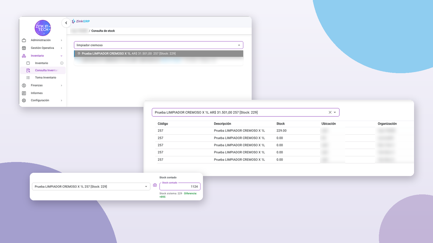
Task: Click the Stock contado input with 1124
Action: (x=180, y=187)
